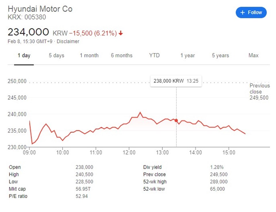Screen dimensions: 276x212
Task: Click the 238,000 KRW chart tooltip
Action: [x=176, y=81]
